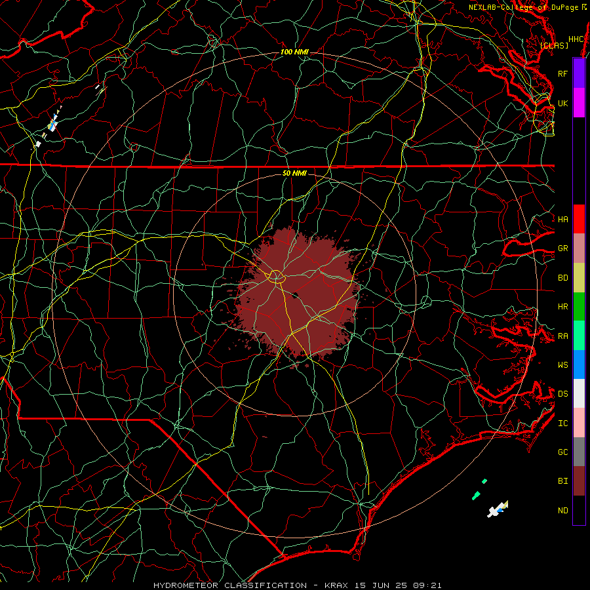Click the GR legend label
Screen dimensions: 590x590
(x=562, y=248)
